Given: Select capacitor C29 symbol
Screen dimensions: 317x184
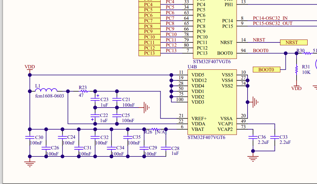Looking at the screenshot, I should tap(144, 148).
